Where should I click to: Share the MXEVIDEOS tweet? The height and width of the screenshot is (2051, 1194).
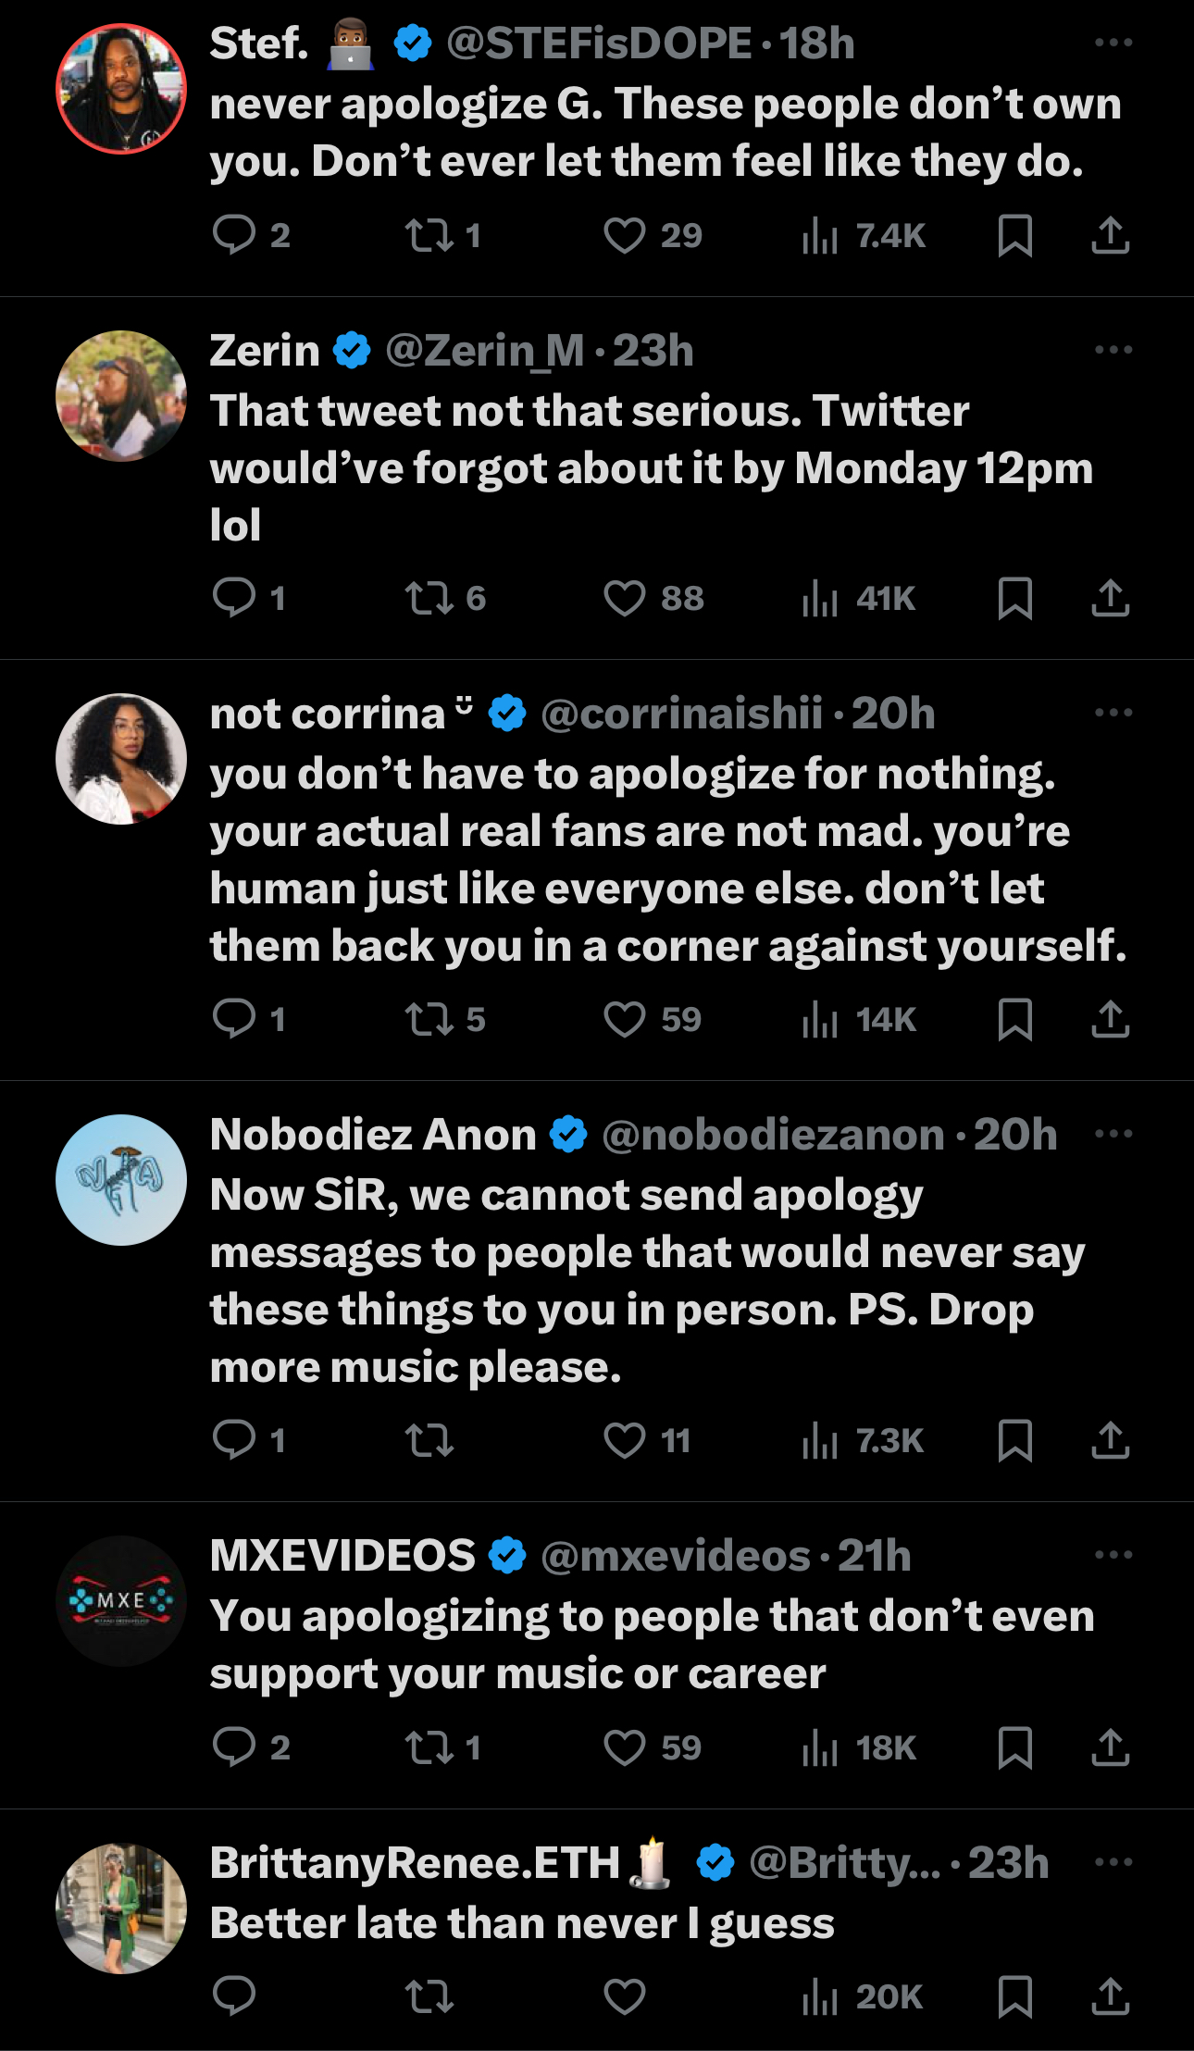[1110, 1747]
